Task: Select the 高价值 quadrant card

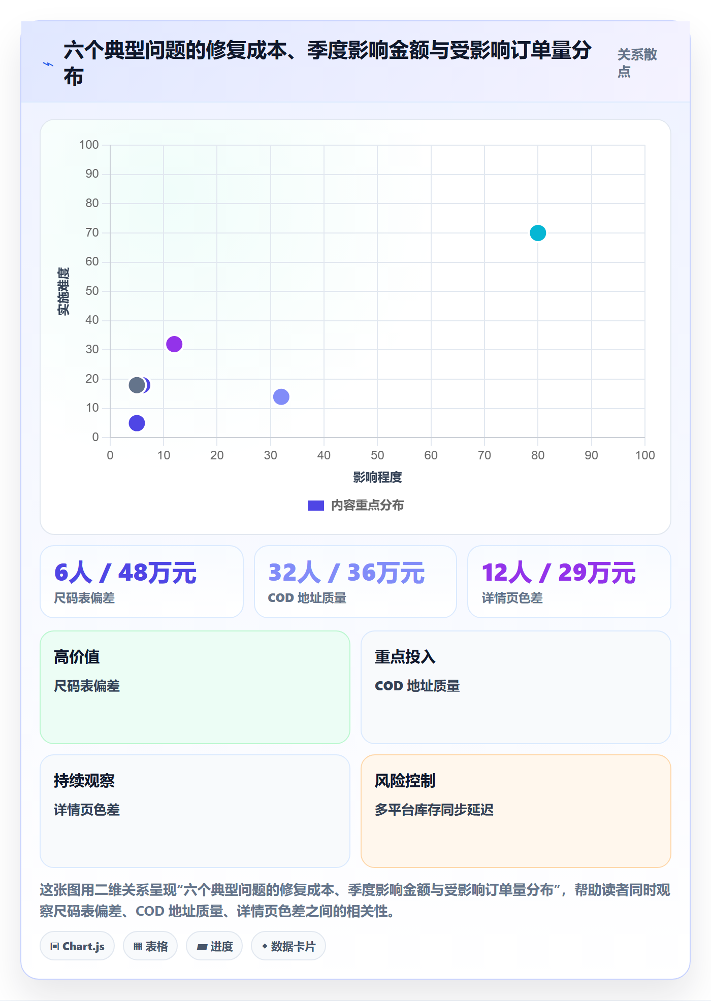Action: point(195,687)
